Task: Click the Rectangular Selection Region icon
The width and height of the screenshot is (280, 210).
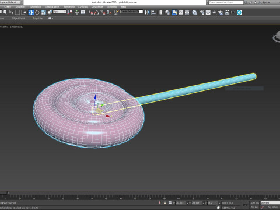Action: pyautogui.click(x=17, y=13)
